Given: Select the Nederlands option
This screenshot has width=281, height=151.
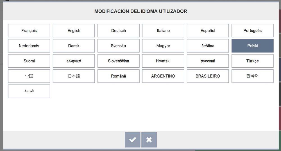Looking at the screenshot, I should 29,46.
